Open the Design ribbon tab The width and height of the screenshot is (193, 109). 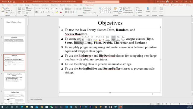click(27, 5)
